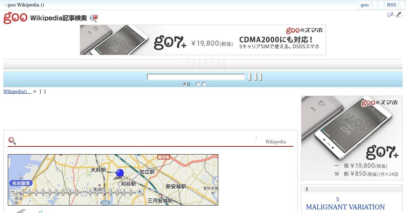The width and height of the screenshot is (406, 213).
Task: Click route 366 road shield on map
Action: click(x=105, y=203)
